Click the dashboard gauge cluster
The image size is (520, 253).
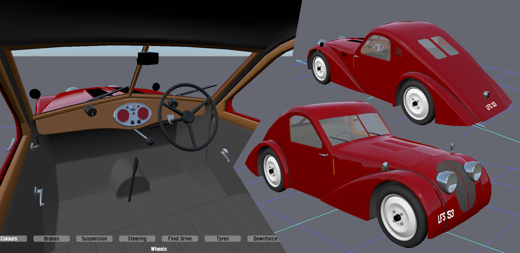[133, 114]
